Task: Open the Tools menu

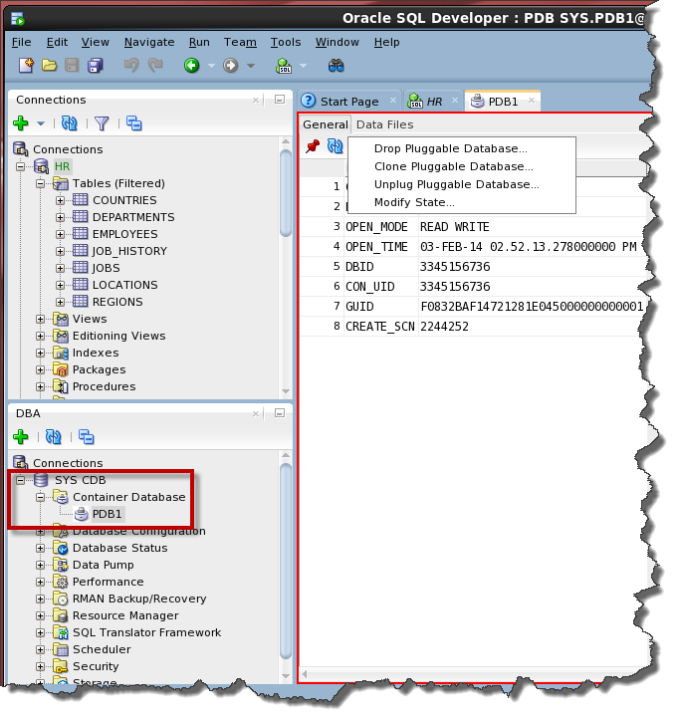Action: 286,42
